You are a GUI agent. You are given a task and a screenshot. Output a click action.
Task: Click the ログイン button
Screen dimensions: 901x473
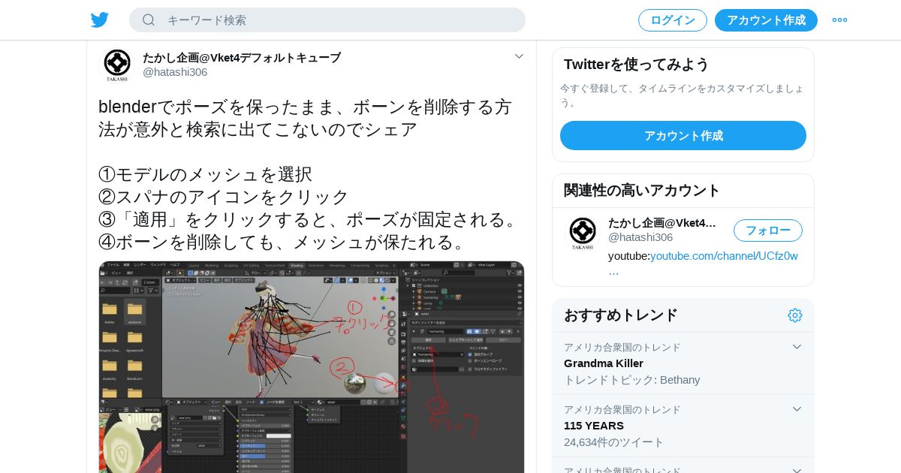coord(673,20)
